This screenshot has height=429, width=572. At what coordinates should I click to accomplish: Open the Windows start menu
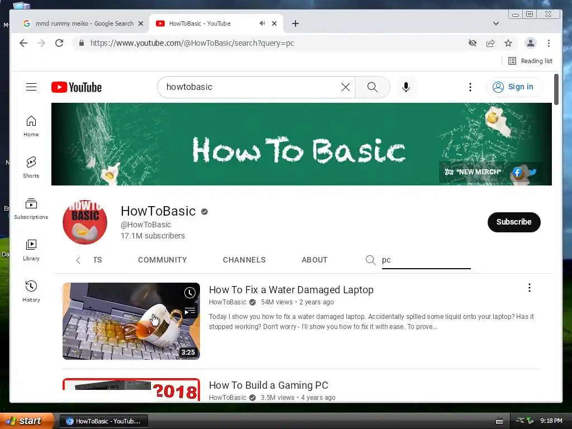click(27, 421)
